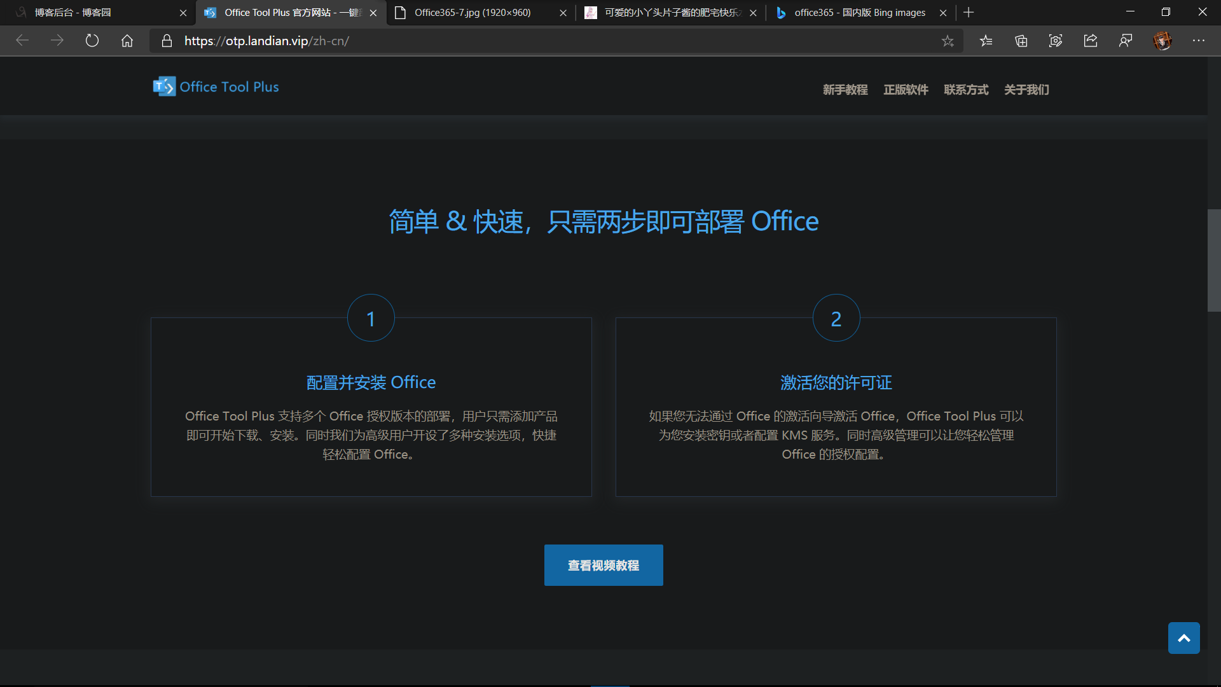Close the Office Tool Plus tab
1221x687 pixels.
pos(373,13)
